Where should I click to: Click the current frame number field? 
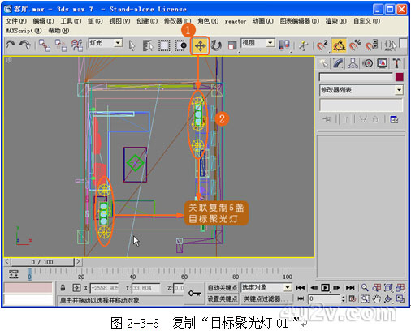324,298
